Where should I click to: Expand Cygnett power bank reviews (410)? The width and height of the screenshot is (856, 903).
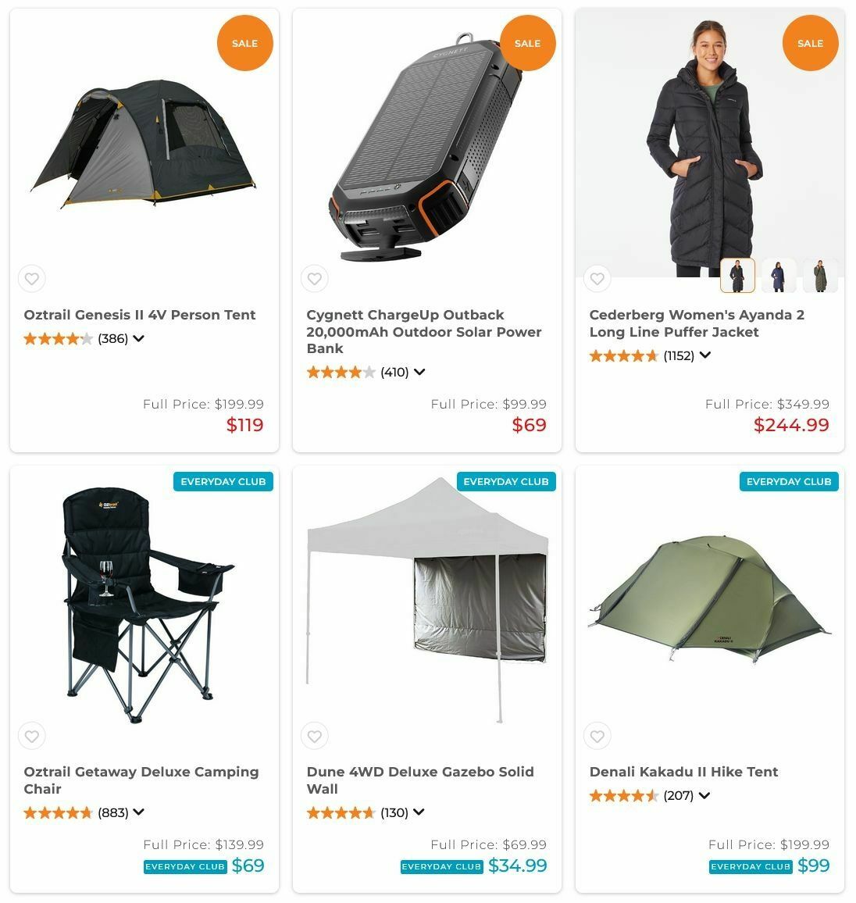click(419, 372)
